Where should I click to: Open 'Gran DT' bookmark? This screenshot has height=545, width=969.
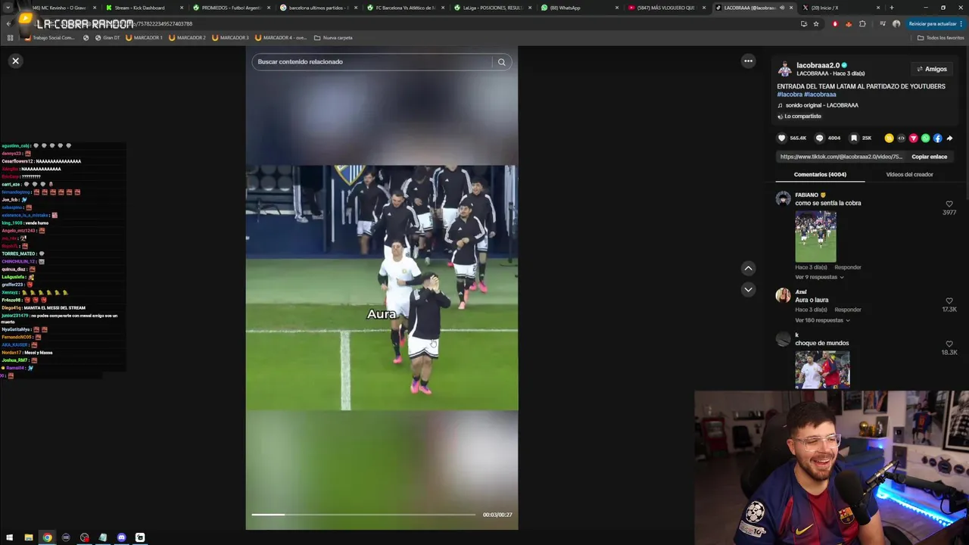pos(107,37)
